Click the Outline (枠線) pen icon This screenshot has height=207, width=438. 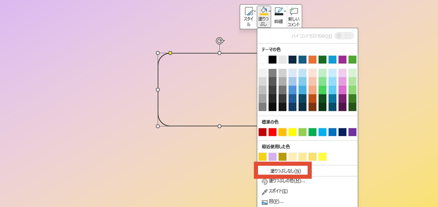(279, 11)
